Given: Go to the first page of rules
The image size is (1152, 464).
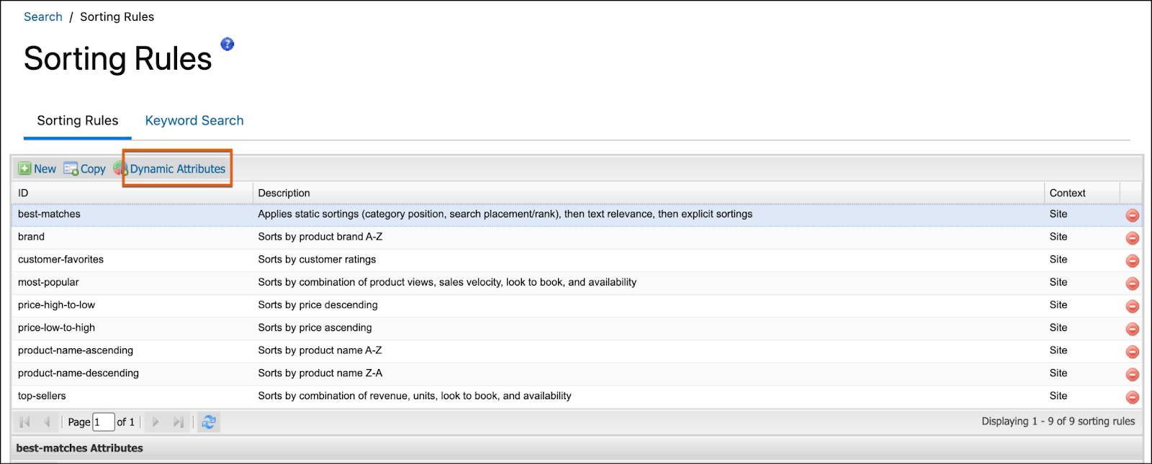Looking at the screenshot, I should click(x=25, y=422).
